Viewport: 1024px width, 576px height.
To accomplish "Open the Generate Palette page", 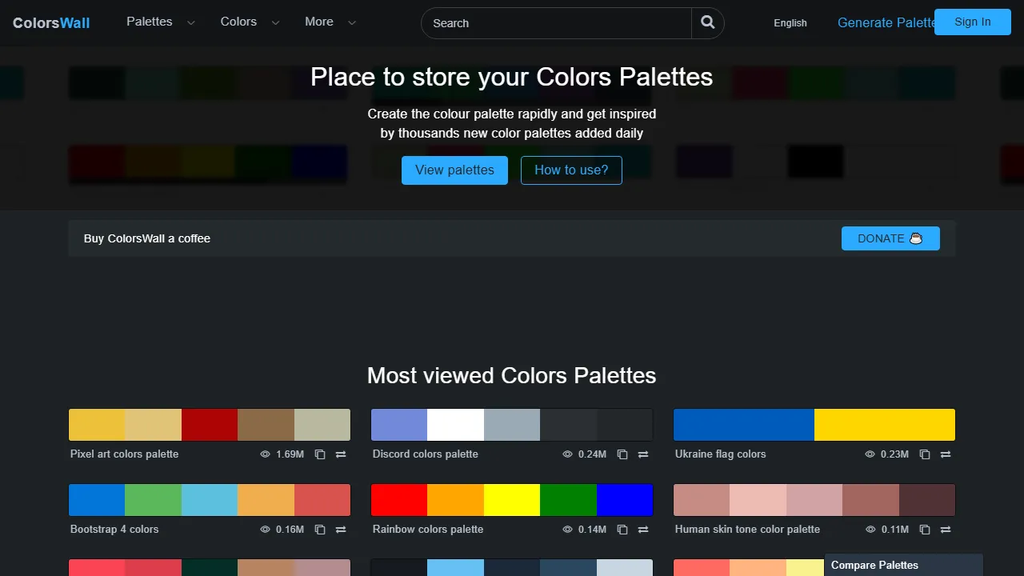I will point(886,22).
